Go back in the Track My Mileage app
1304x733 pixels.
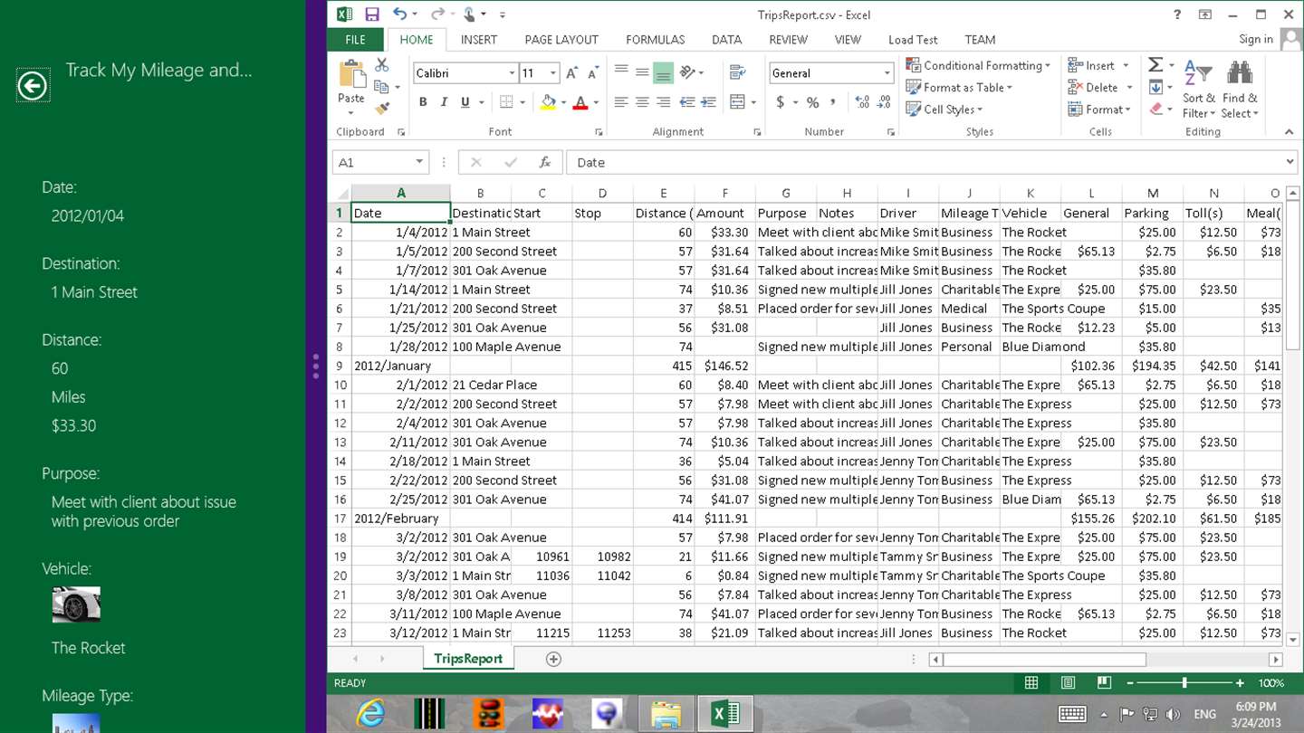[x=33, y=86]
